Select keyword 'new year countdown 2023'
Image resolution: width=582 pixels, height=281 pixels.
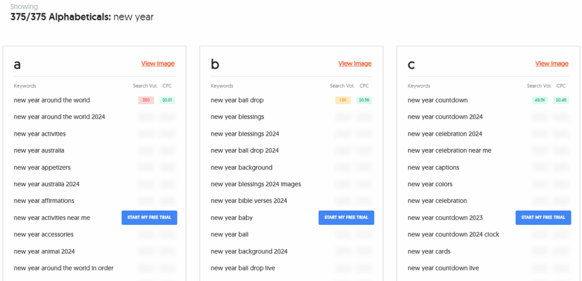pos(445,218)
